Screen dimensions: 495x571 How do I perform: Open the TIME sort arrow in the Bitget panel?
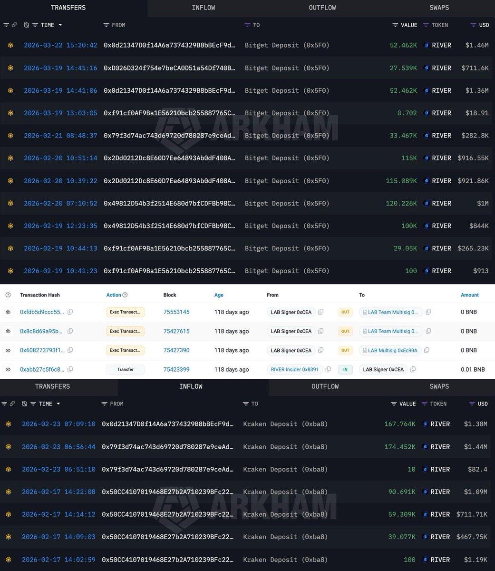(x=60, y=25)
